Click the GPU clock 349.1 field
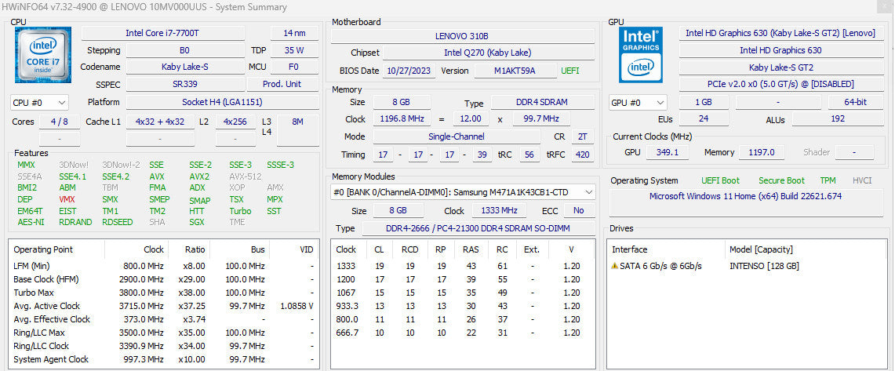895x371 pixels. (x=668, y=152)
